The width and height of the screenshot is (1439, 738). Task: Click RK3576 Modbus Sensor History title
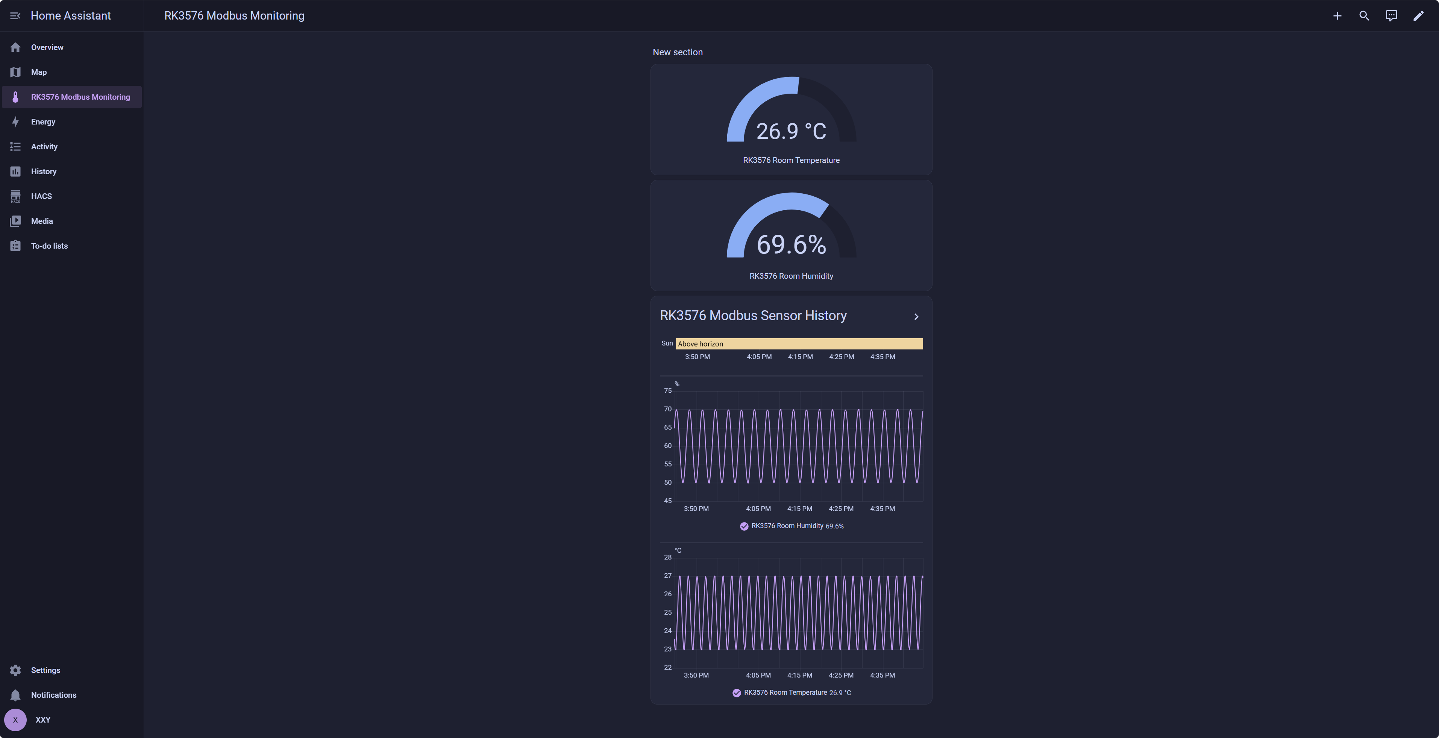point(753,316)
